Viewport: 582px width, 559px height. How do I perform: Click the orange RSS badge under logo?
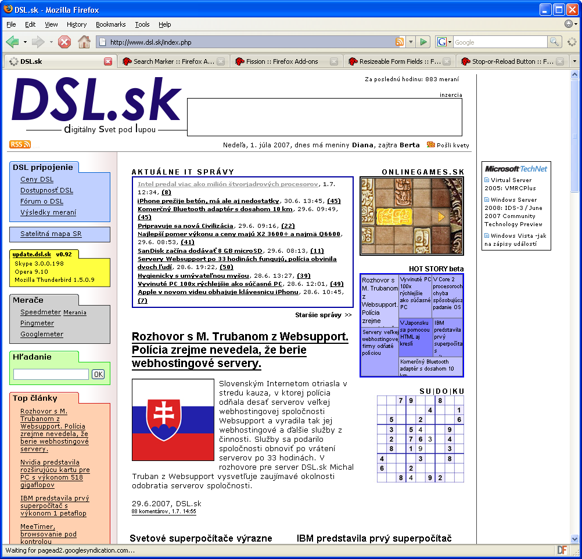(x=20, y=144)
